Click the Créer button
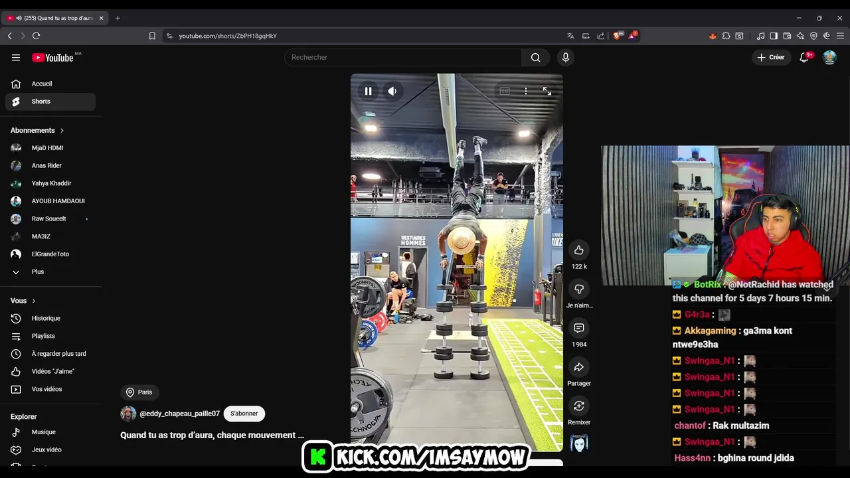This screenshot has height=478, width=850. (x=771, y=57)
